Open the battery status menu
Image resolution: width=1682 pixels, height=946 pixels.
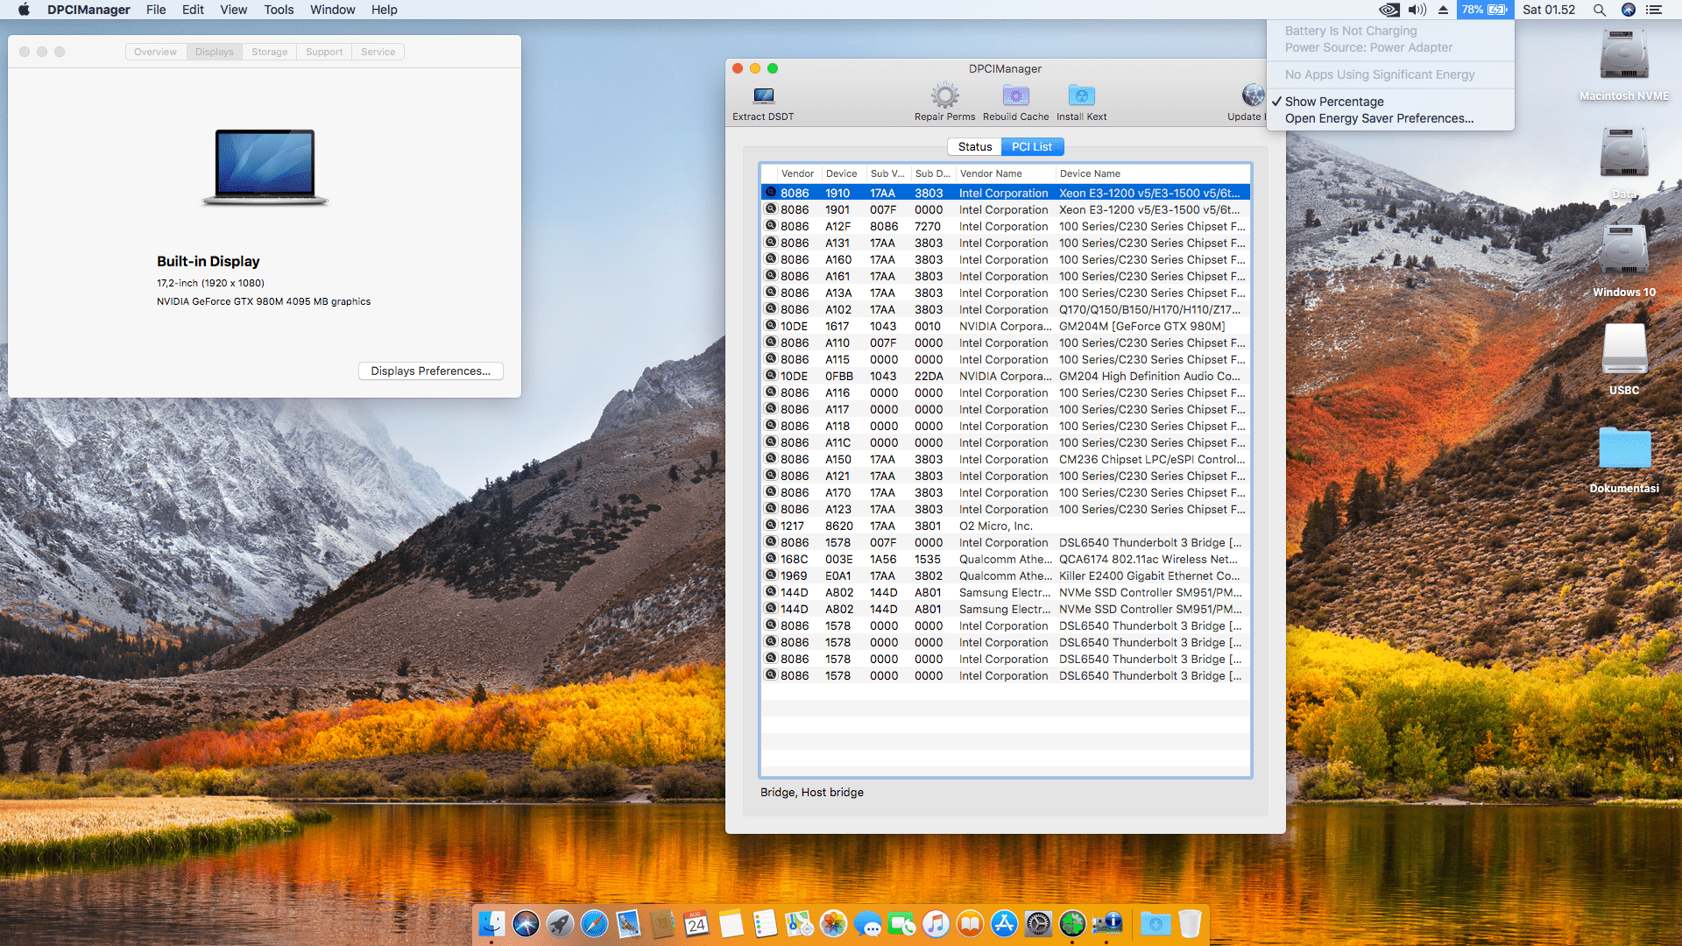coord(1485,10)
